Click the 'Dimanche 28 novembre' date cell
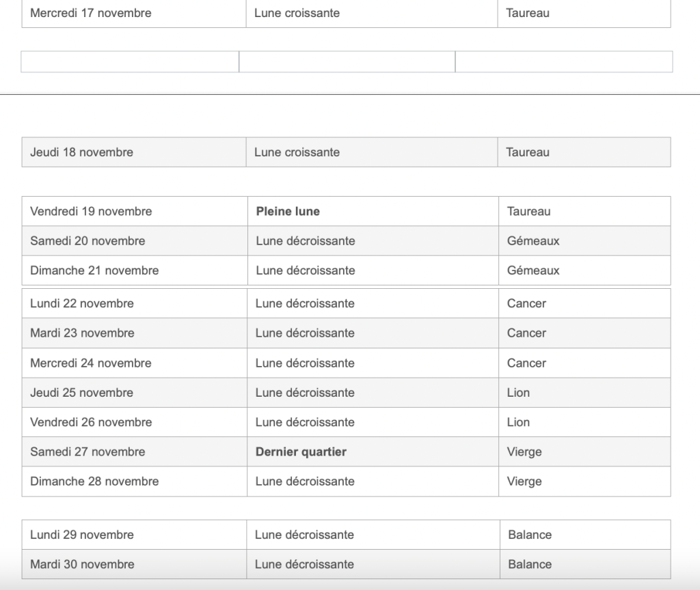This screenshot has width=700, height=590. (94, 481)
